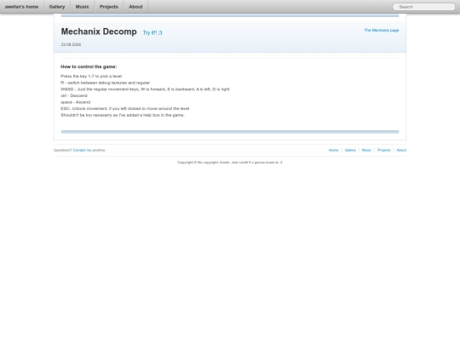Click the 'Press the key 1-7' line

coord(91,77)
